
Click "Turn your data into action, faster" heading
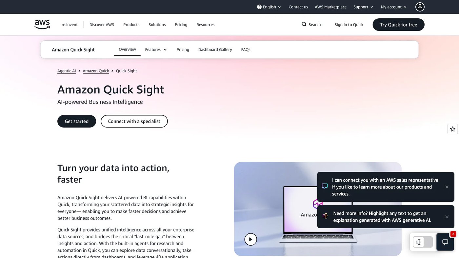pyautogui.click(x=113, y=173)
